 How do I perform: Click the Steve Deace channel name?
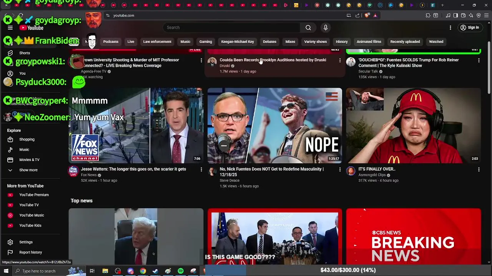[229, 181]
